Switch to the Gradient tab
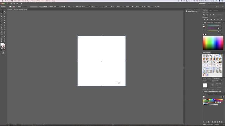This screenshot has height=126, width=225. (x=210, y=78)
